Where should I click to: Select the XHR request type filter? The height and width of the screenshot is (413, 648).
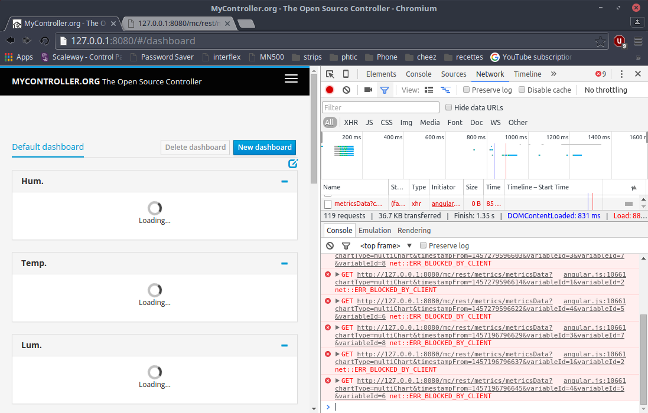(351, 122)
